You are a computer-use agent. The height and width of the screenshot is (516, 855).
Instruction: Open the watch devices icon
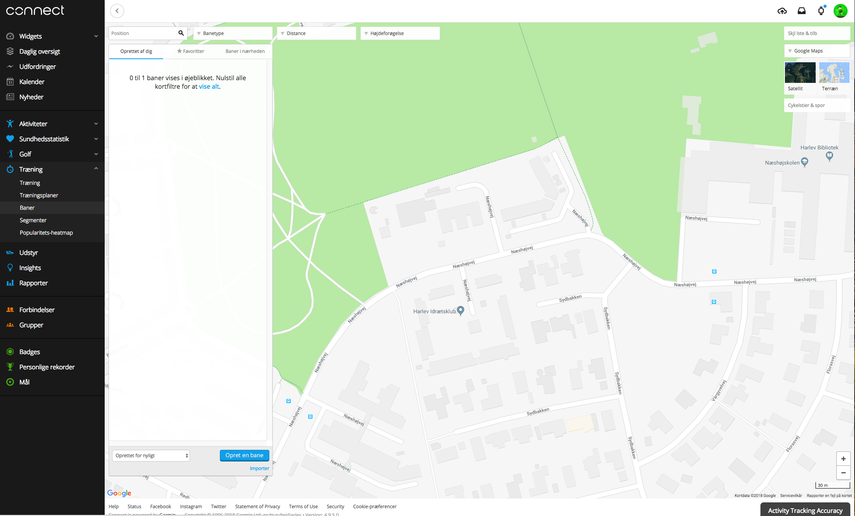[x=821, y=11]
